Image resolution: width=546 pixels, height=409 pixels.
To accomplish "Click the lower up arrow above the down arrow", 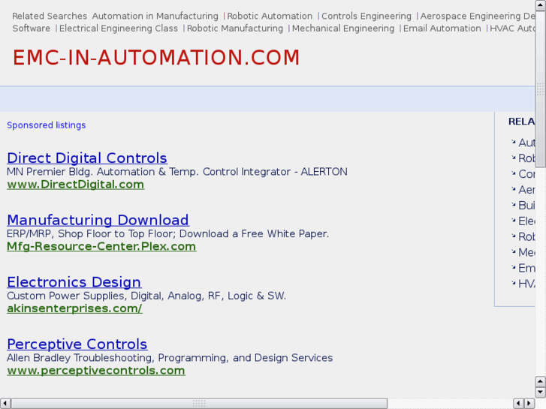I will coord(540,382).
